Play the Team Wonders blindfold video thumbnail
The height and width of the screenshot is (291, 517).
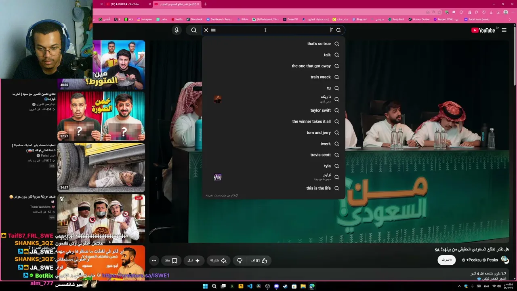pyautogui.click(x=101, y=218)
